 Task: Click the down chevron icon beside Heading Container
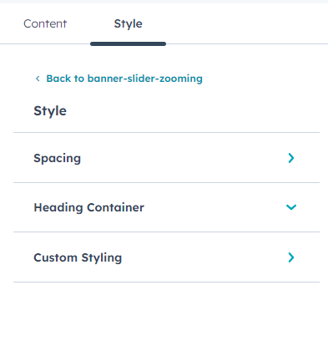pyautogui.click(x=291, y=207)
